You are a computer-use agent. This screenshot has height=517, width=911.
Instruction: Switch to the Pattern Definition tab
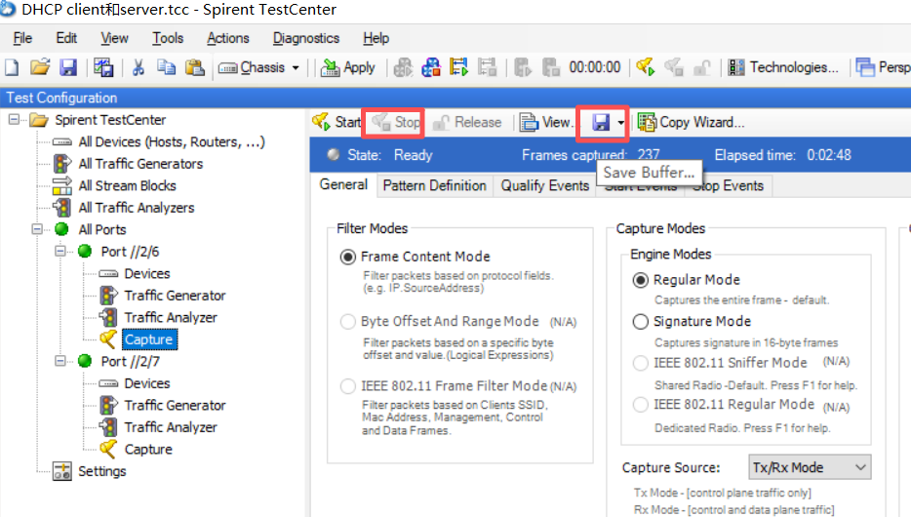pyautogui.click(x=435, y=185)
